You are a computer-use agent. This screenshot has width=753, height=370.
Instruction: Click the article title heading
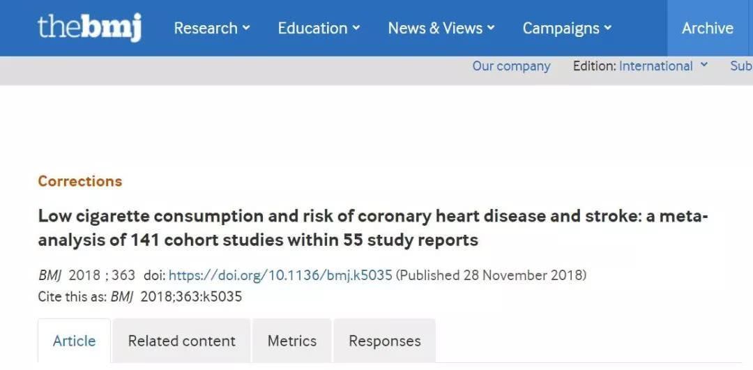pos(373,228)
